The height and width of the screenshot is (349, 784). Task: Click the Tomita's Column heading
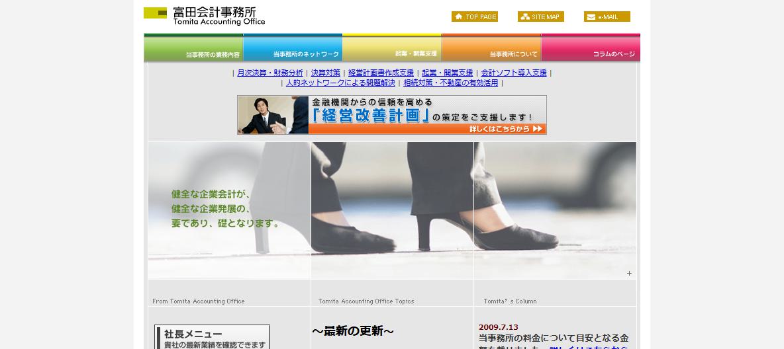coord(510,301)
